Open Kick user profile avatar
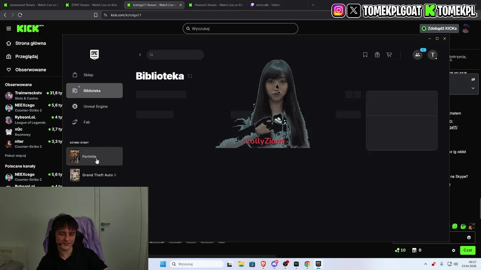 (466, 28)
